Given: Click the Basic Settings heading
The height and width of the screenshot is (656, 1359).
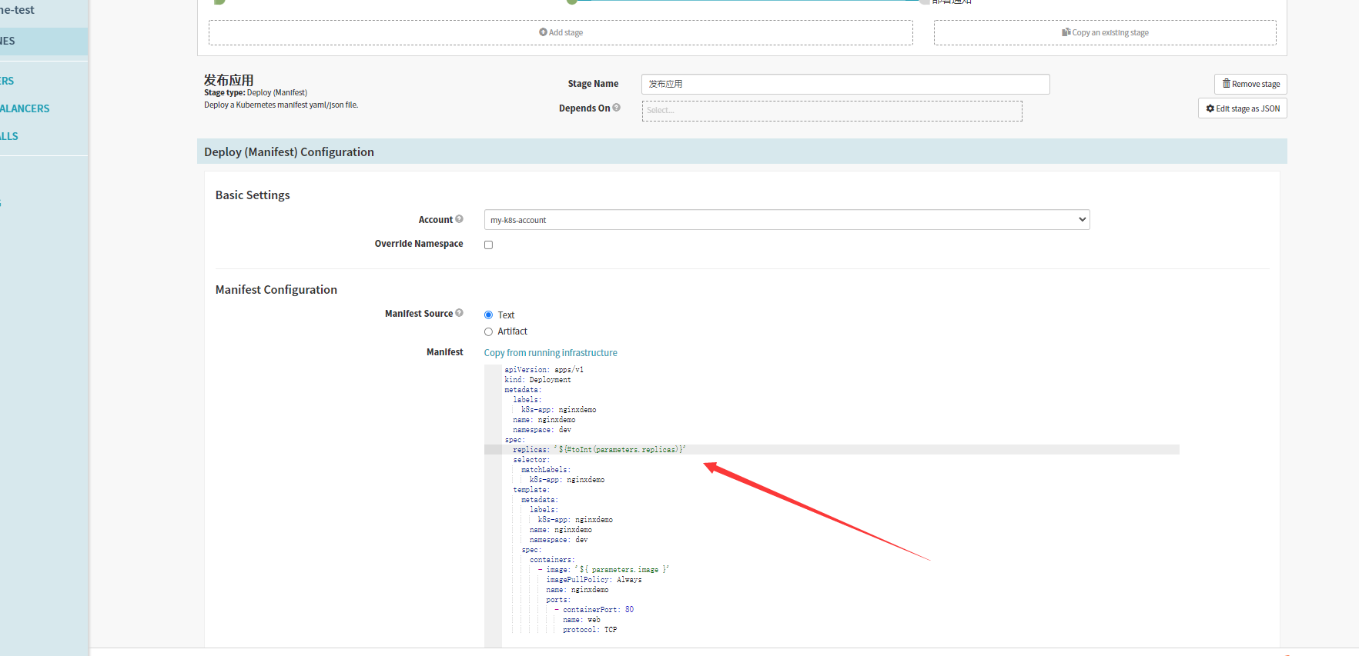Looking at the screenshot, I should (x=253, y=195).
